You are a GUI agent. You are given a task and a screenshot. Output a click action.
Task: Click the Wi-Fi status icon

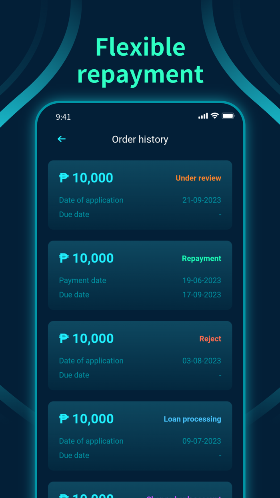[x=214, y=116]
